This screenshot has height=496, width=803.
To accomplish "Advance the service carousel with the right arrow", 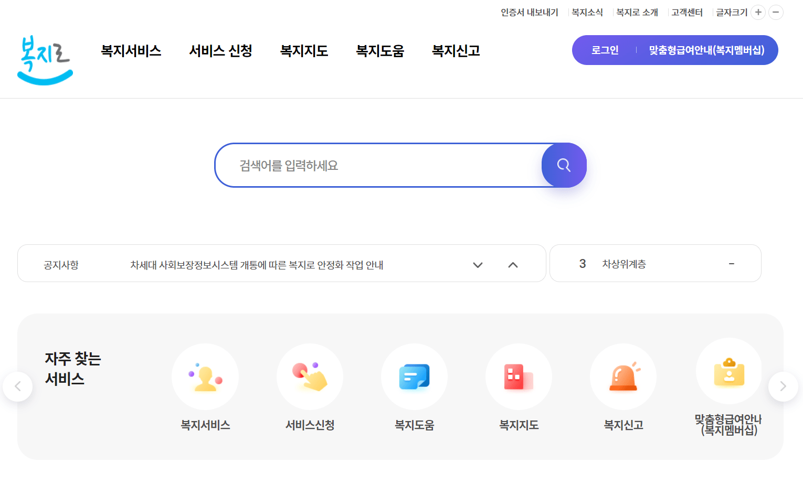I will click(x=783, y=386).
